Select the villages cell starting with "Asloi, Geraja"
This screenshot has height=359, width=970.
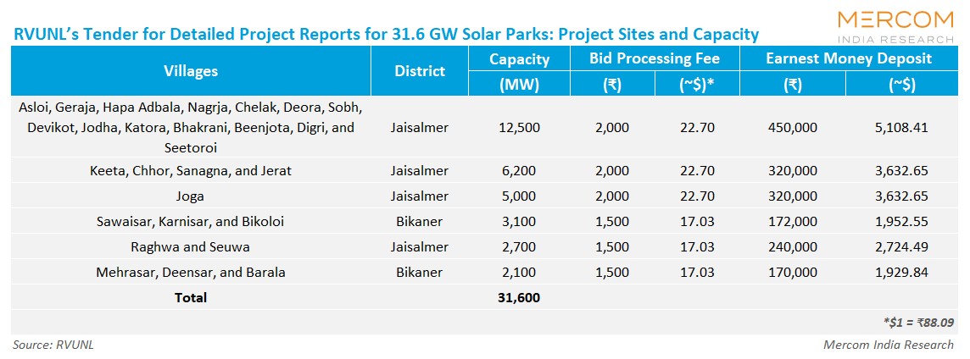[x=191, y=127]
